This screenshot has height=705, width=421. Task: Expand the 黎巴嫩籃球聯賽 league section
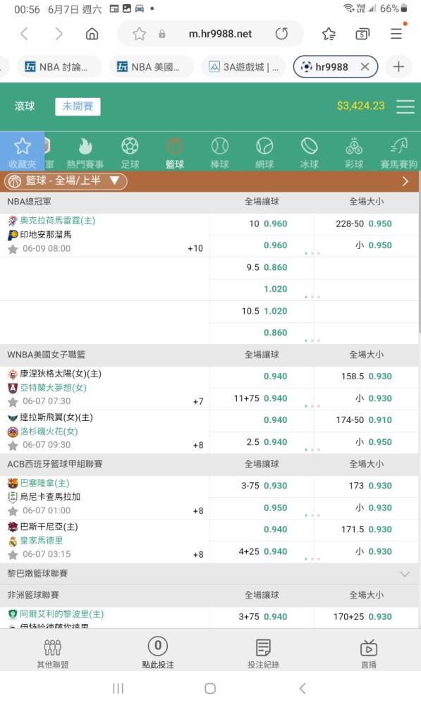pyautogui.click(x=209, y=573)
